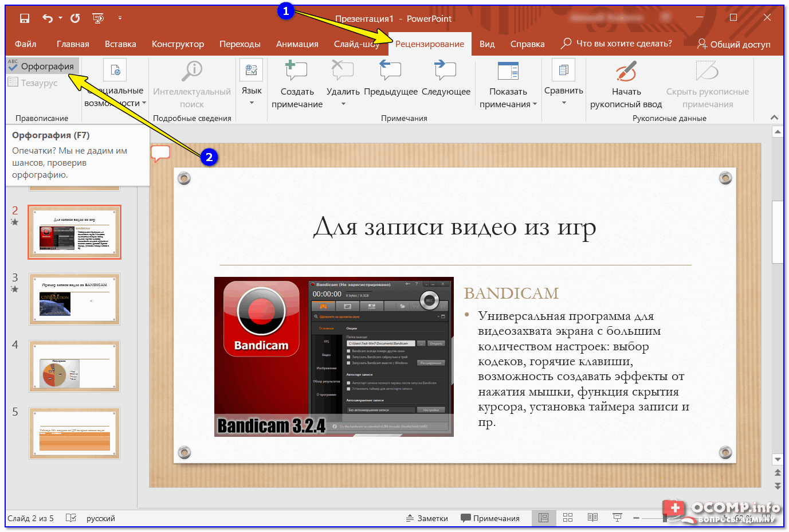Screen dimensions: 789x532
Task: Switch to the Вид tab
Action: (487, 44)
